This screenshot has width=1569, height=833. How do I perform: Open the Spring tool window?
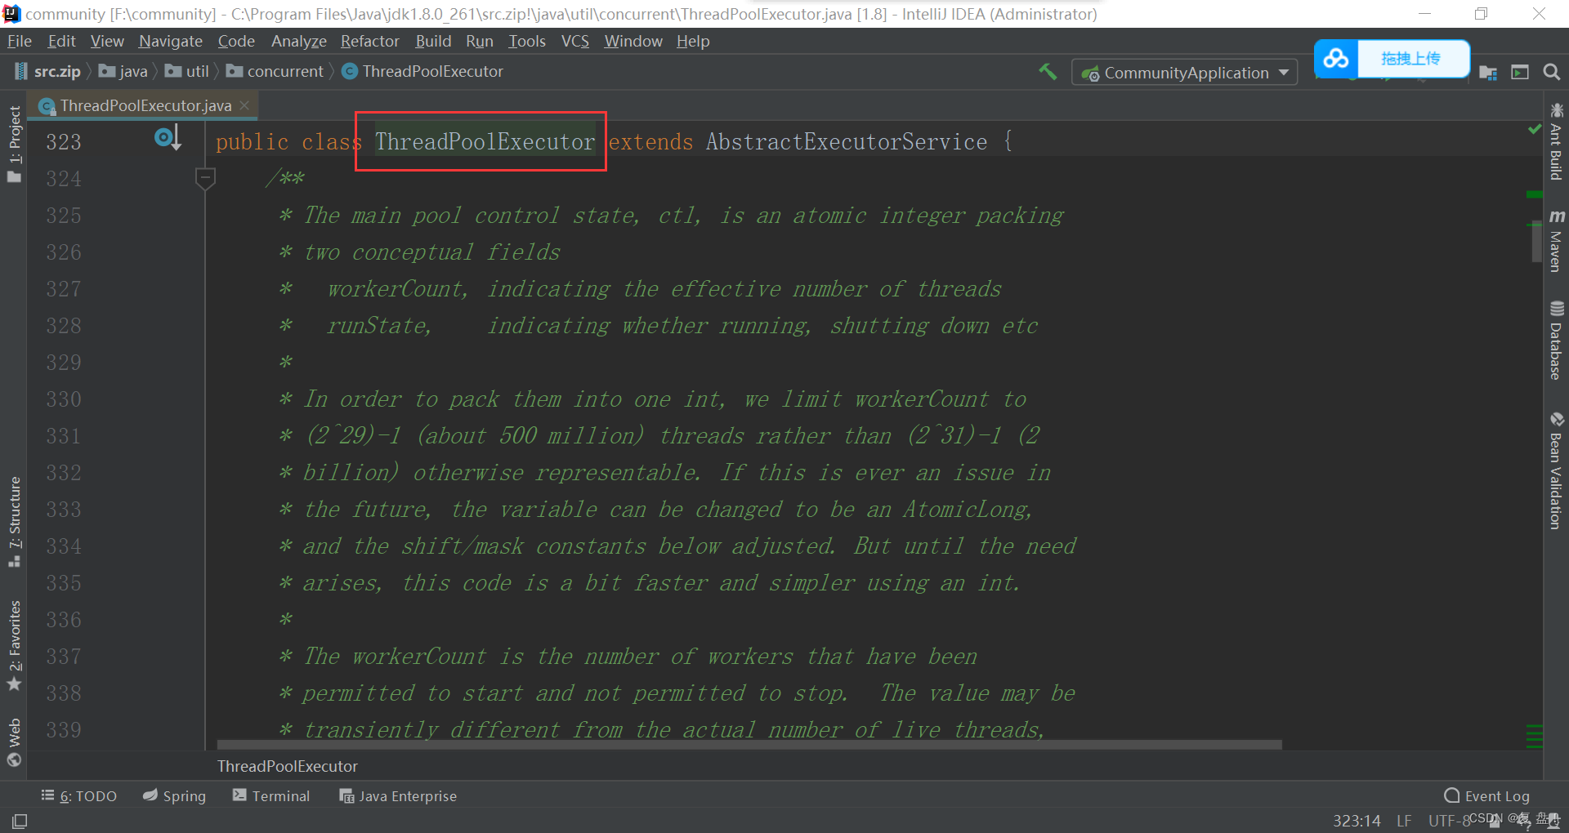174,795
